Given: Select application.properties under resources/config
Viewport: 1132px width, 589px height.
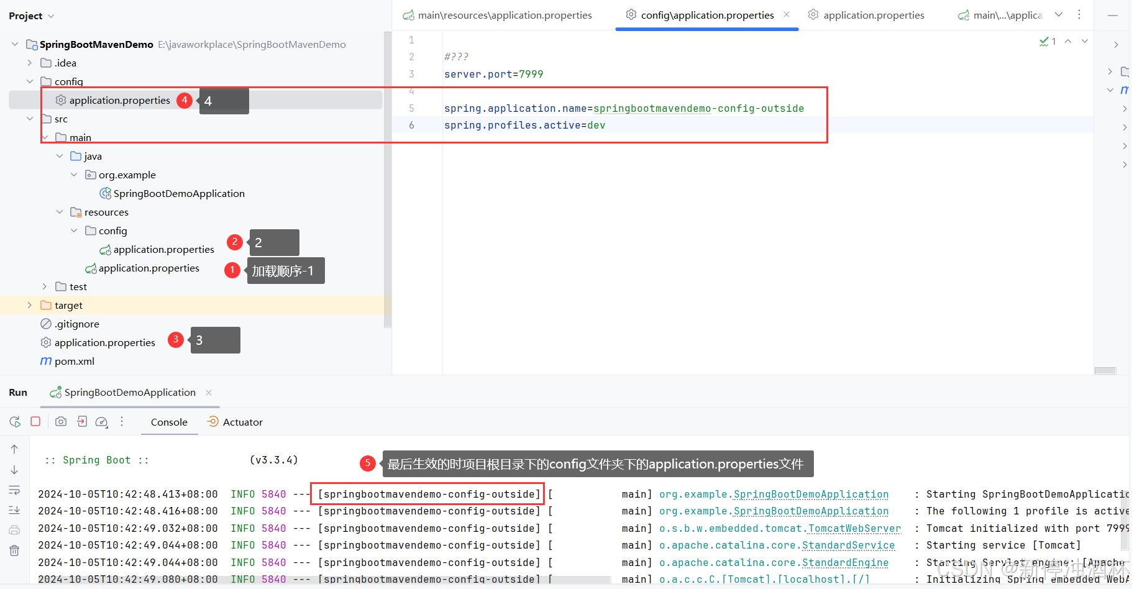Looking at the screenshot, I should (x=163, y=249).
